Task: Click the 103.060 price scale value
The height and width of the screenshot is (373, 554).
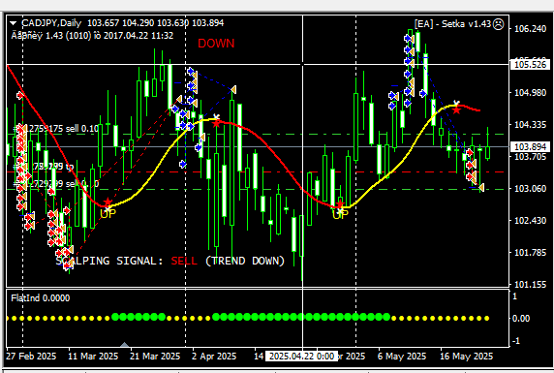Action: pos(530,189)
